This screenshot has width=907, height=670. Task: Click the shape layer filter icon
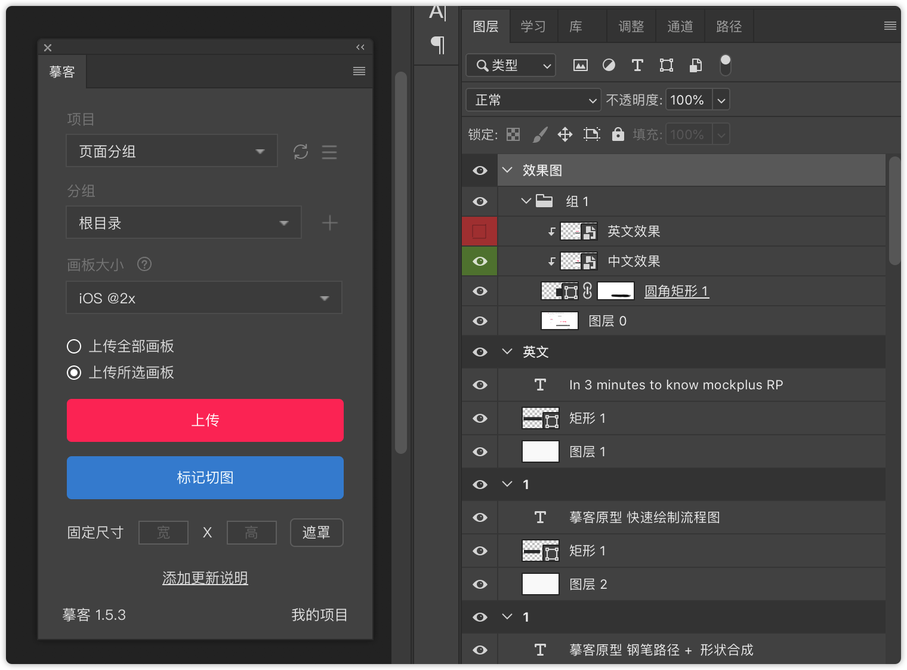click(x=666, y=65)
